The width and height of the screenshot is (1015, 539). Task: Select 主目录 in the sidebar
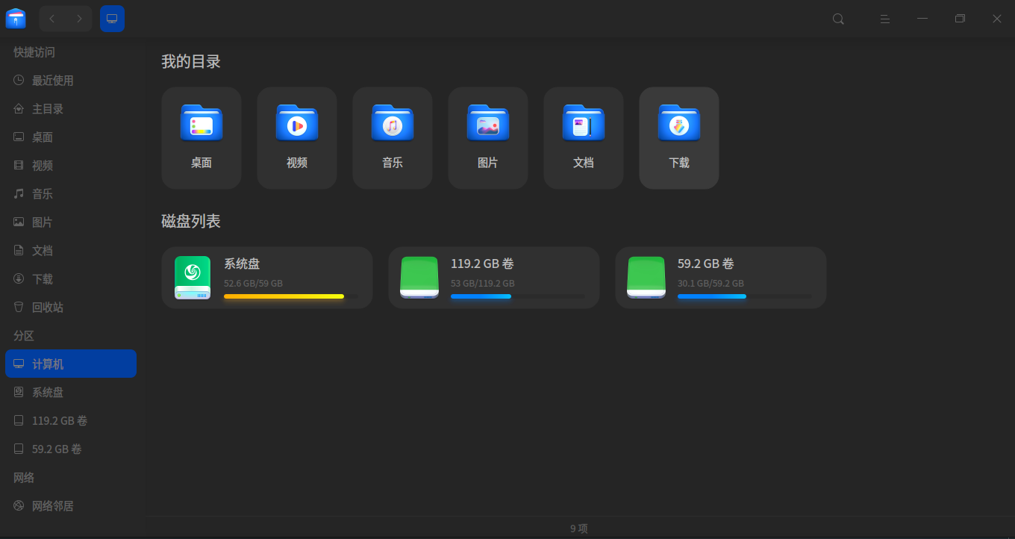(71, 109)
